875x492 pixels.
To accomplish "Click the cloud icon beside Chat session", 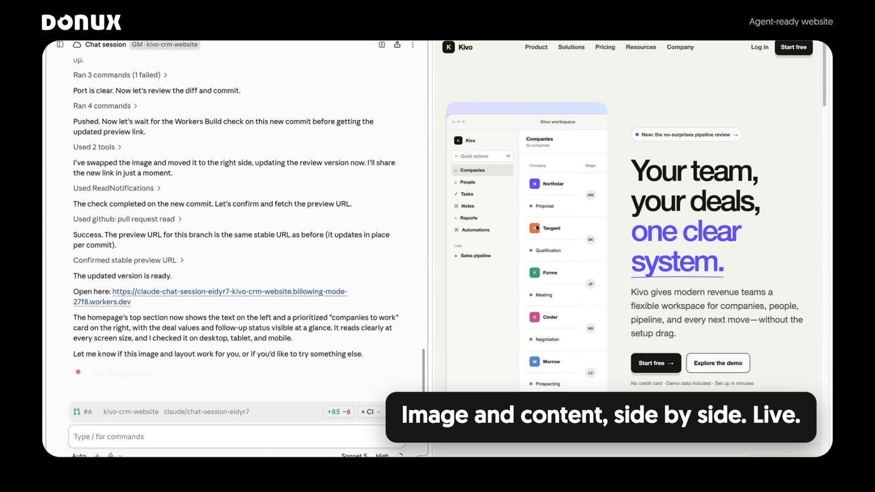I will tap(77, 45).
